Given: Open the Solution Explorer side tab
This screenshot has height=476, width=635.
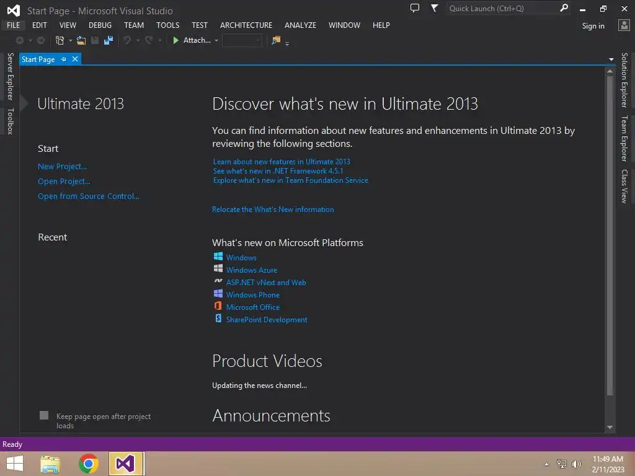Looking at the screenshot, I should point(624,80).
